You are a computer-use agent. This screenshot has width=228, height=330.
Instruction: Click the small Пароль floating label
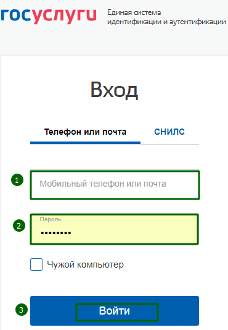[x=51, y=219]
